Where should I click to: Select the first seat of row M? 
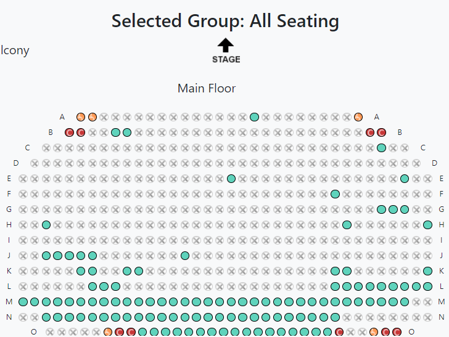(x=23, y=302)
